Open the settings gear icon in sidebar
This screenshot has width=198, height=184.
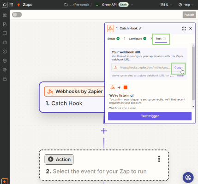point(5,70)
